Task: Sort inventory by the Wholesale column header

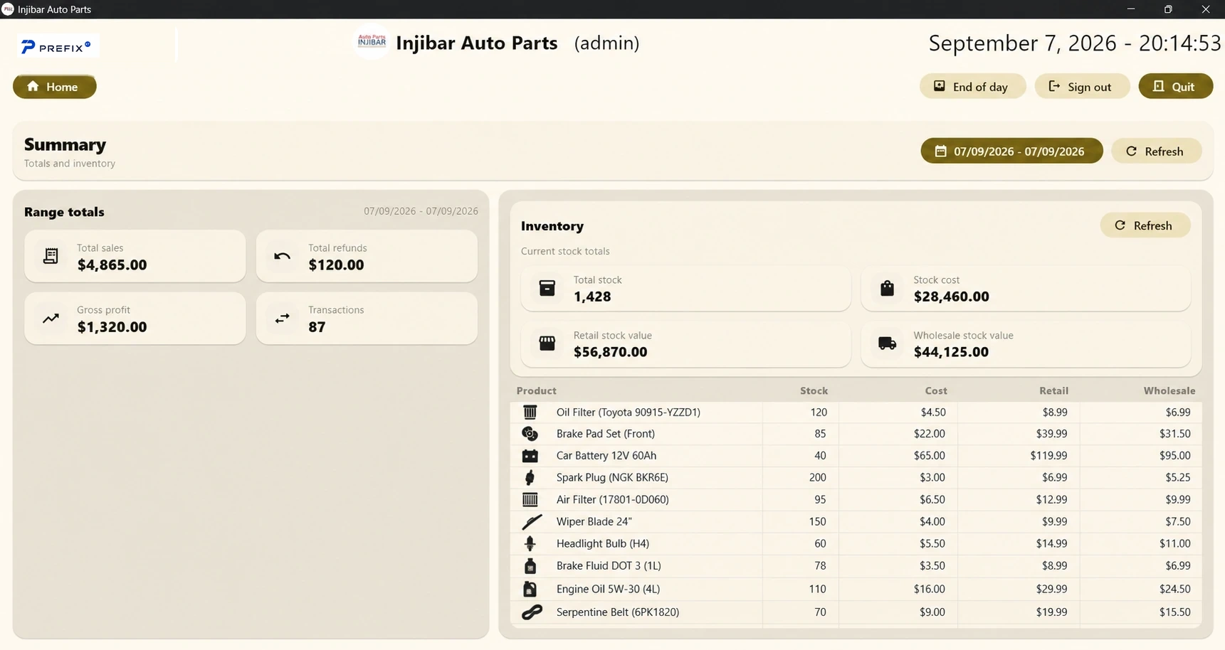Action: [x=1169, y=391]
